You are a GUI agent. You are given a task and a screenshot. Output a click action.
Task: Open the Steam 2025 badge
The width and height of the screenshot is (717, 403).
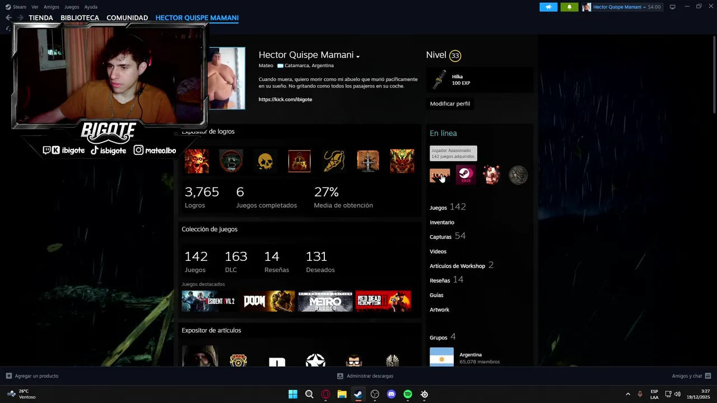pos(465,175)
